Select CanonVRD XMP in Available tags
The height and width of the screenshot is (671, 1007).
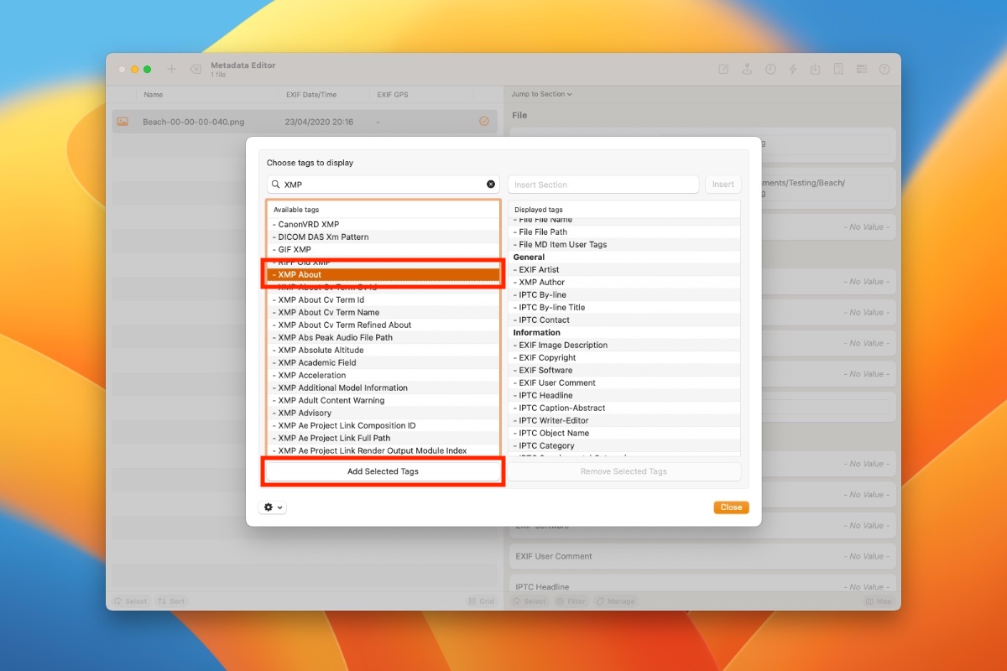[x=383, y=224]
